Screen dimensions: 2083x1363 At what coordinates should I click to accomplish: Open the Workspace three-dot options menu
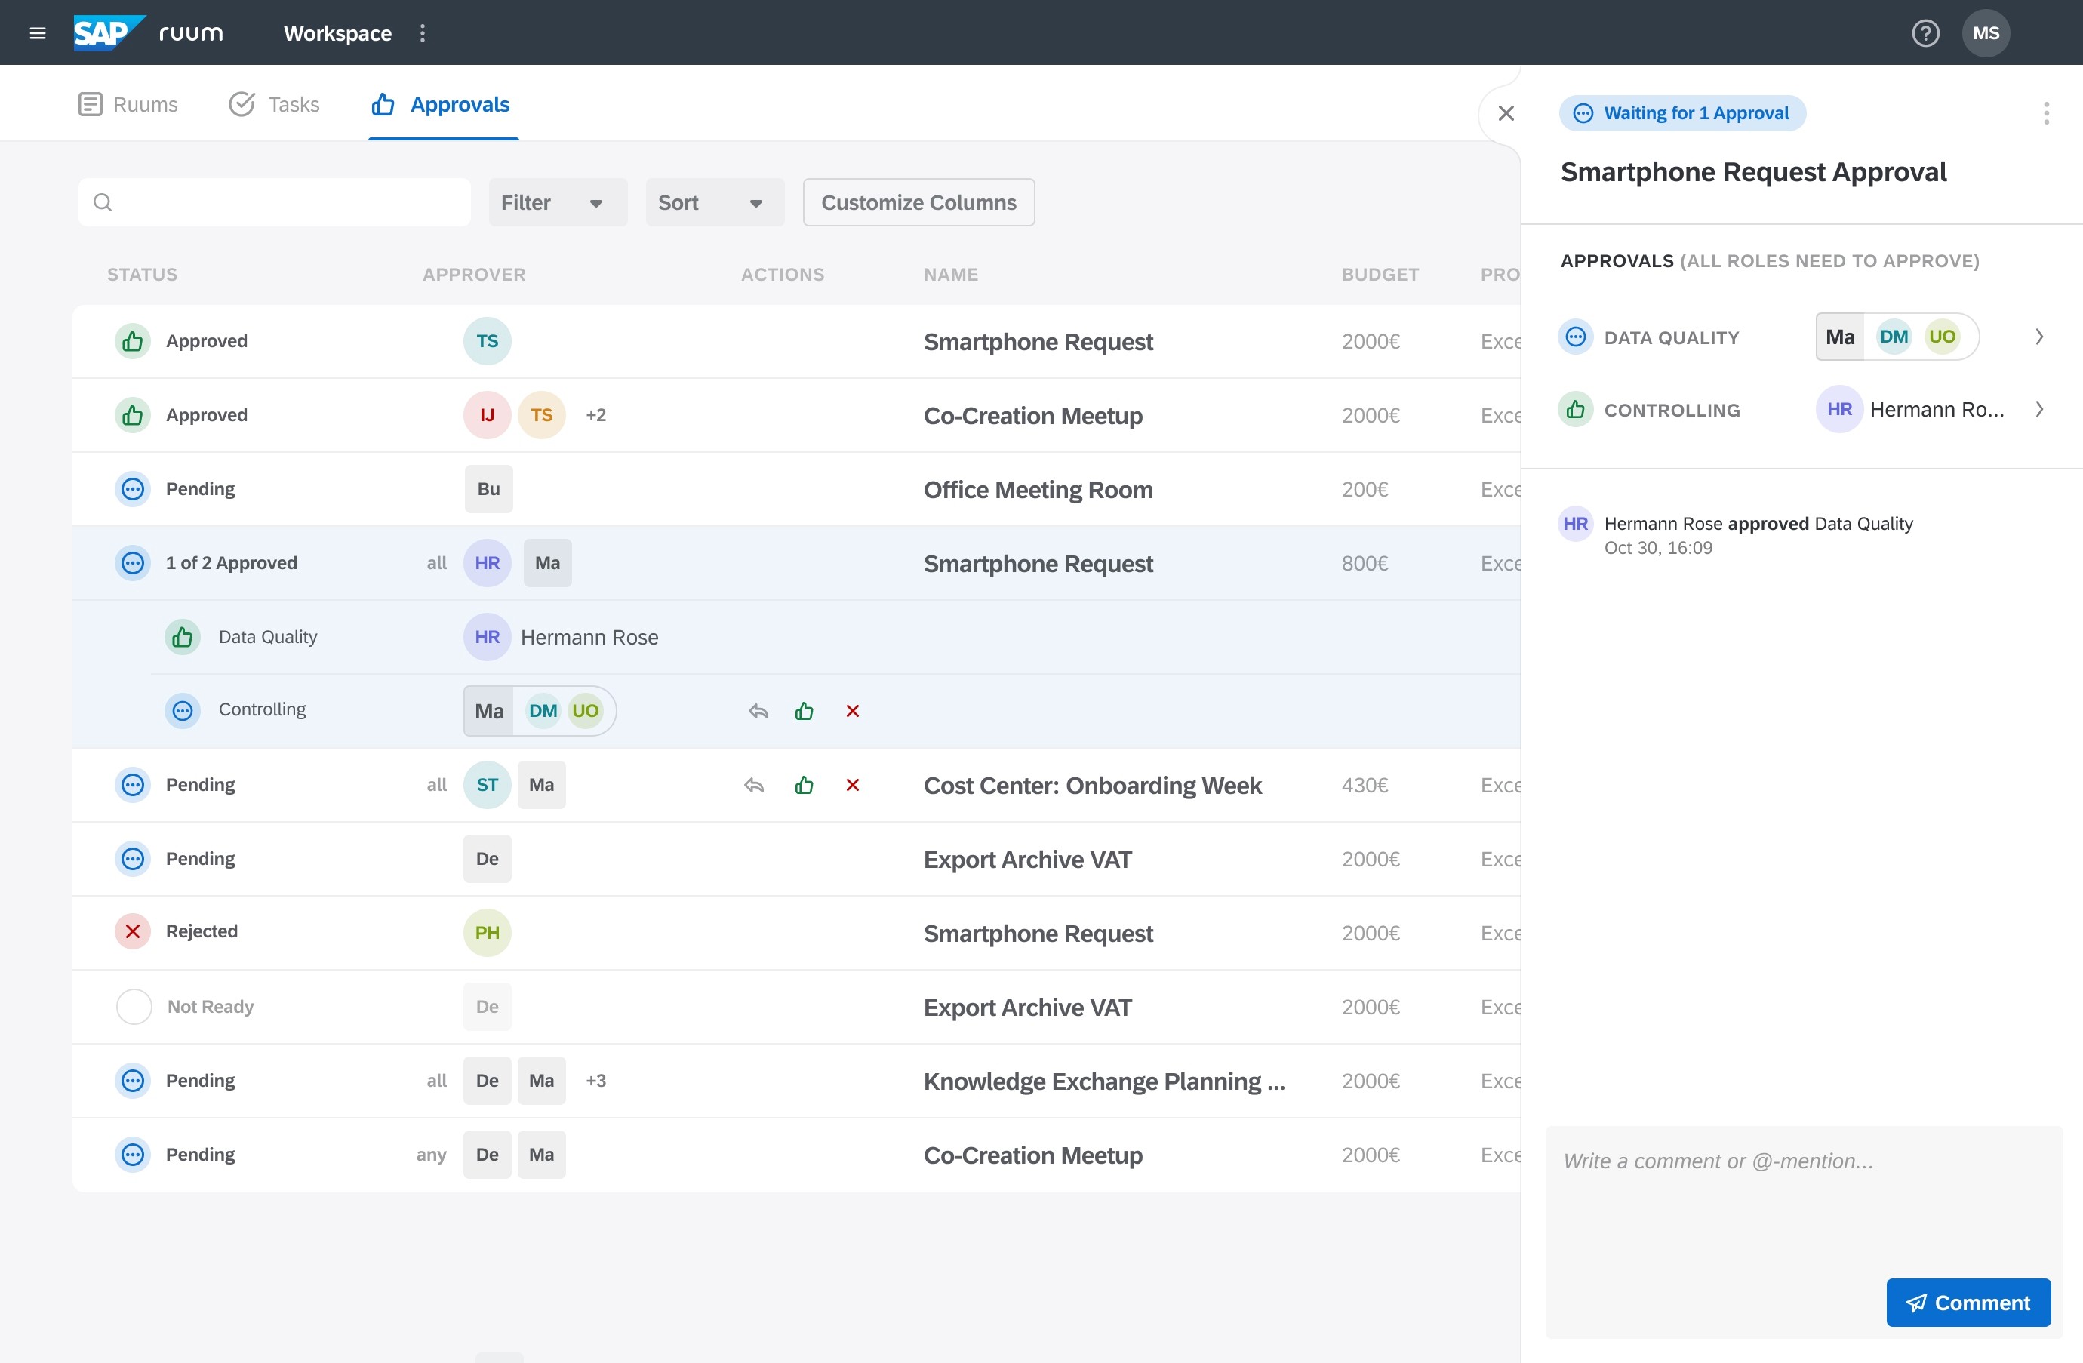coord(423,33)
